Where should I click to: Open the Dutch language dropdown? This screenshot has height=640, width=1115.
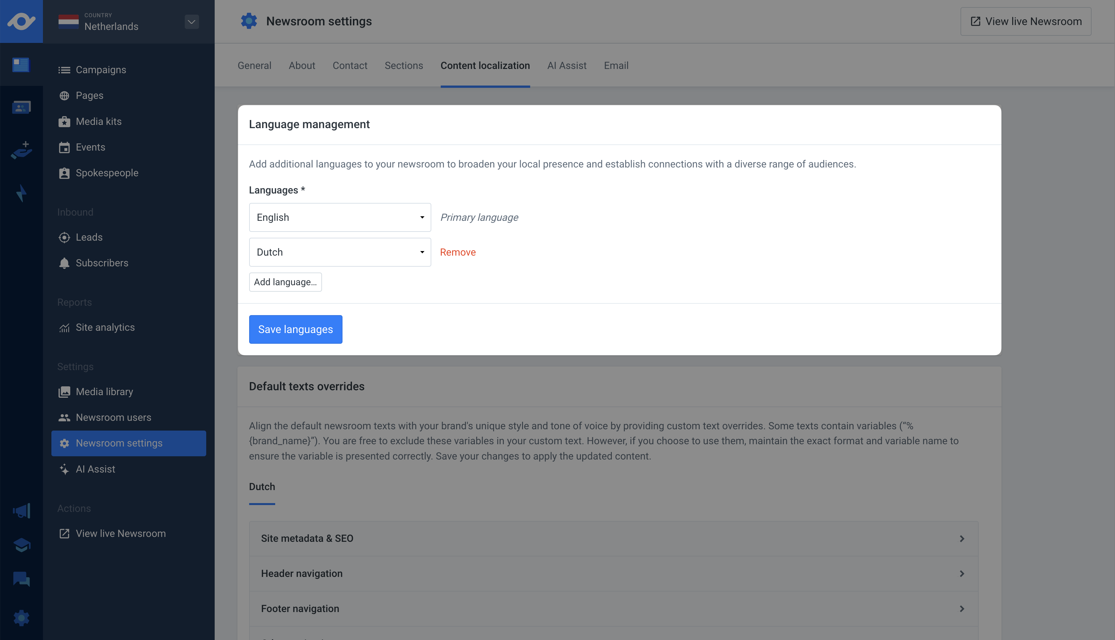point(340,252)
